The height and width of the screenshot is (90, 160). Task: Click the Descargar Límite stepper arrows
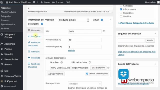pyautogui.click(x=100, y=84)
